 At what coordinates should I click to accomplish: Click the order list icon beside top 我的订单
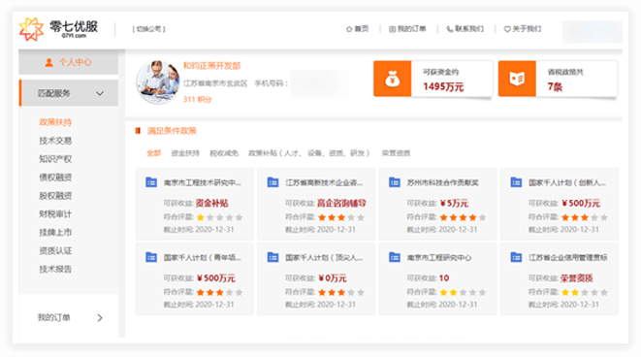pos(392,29)
